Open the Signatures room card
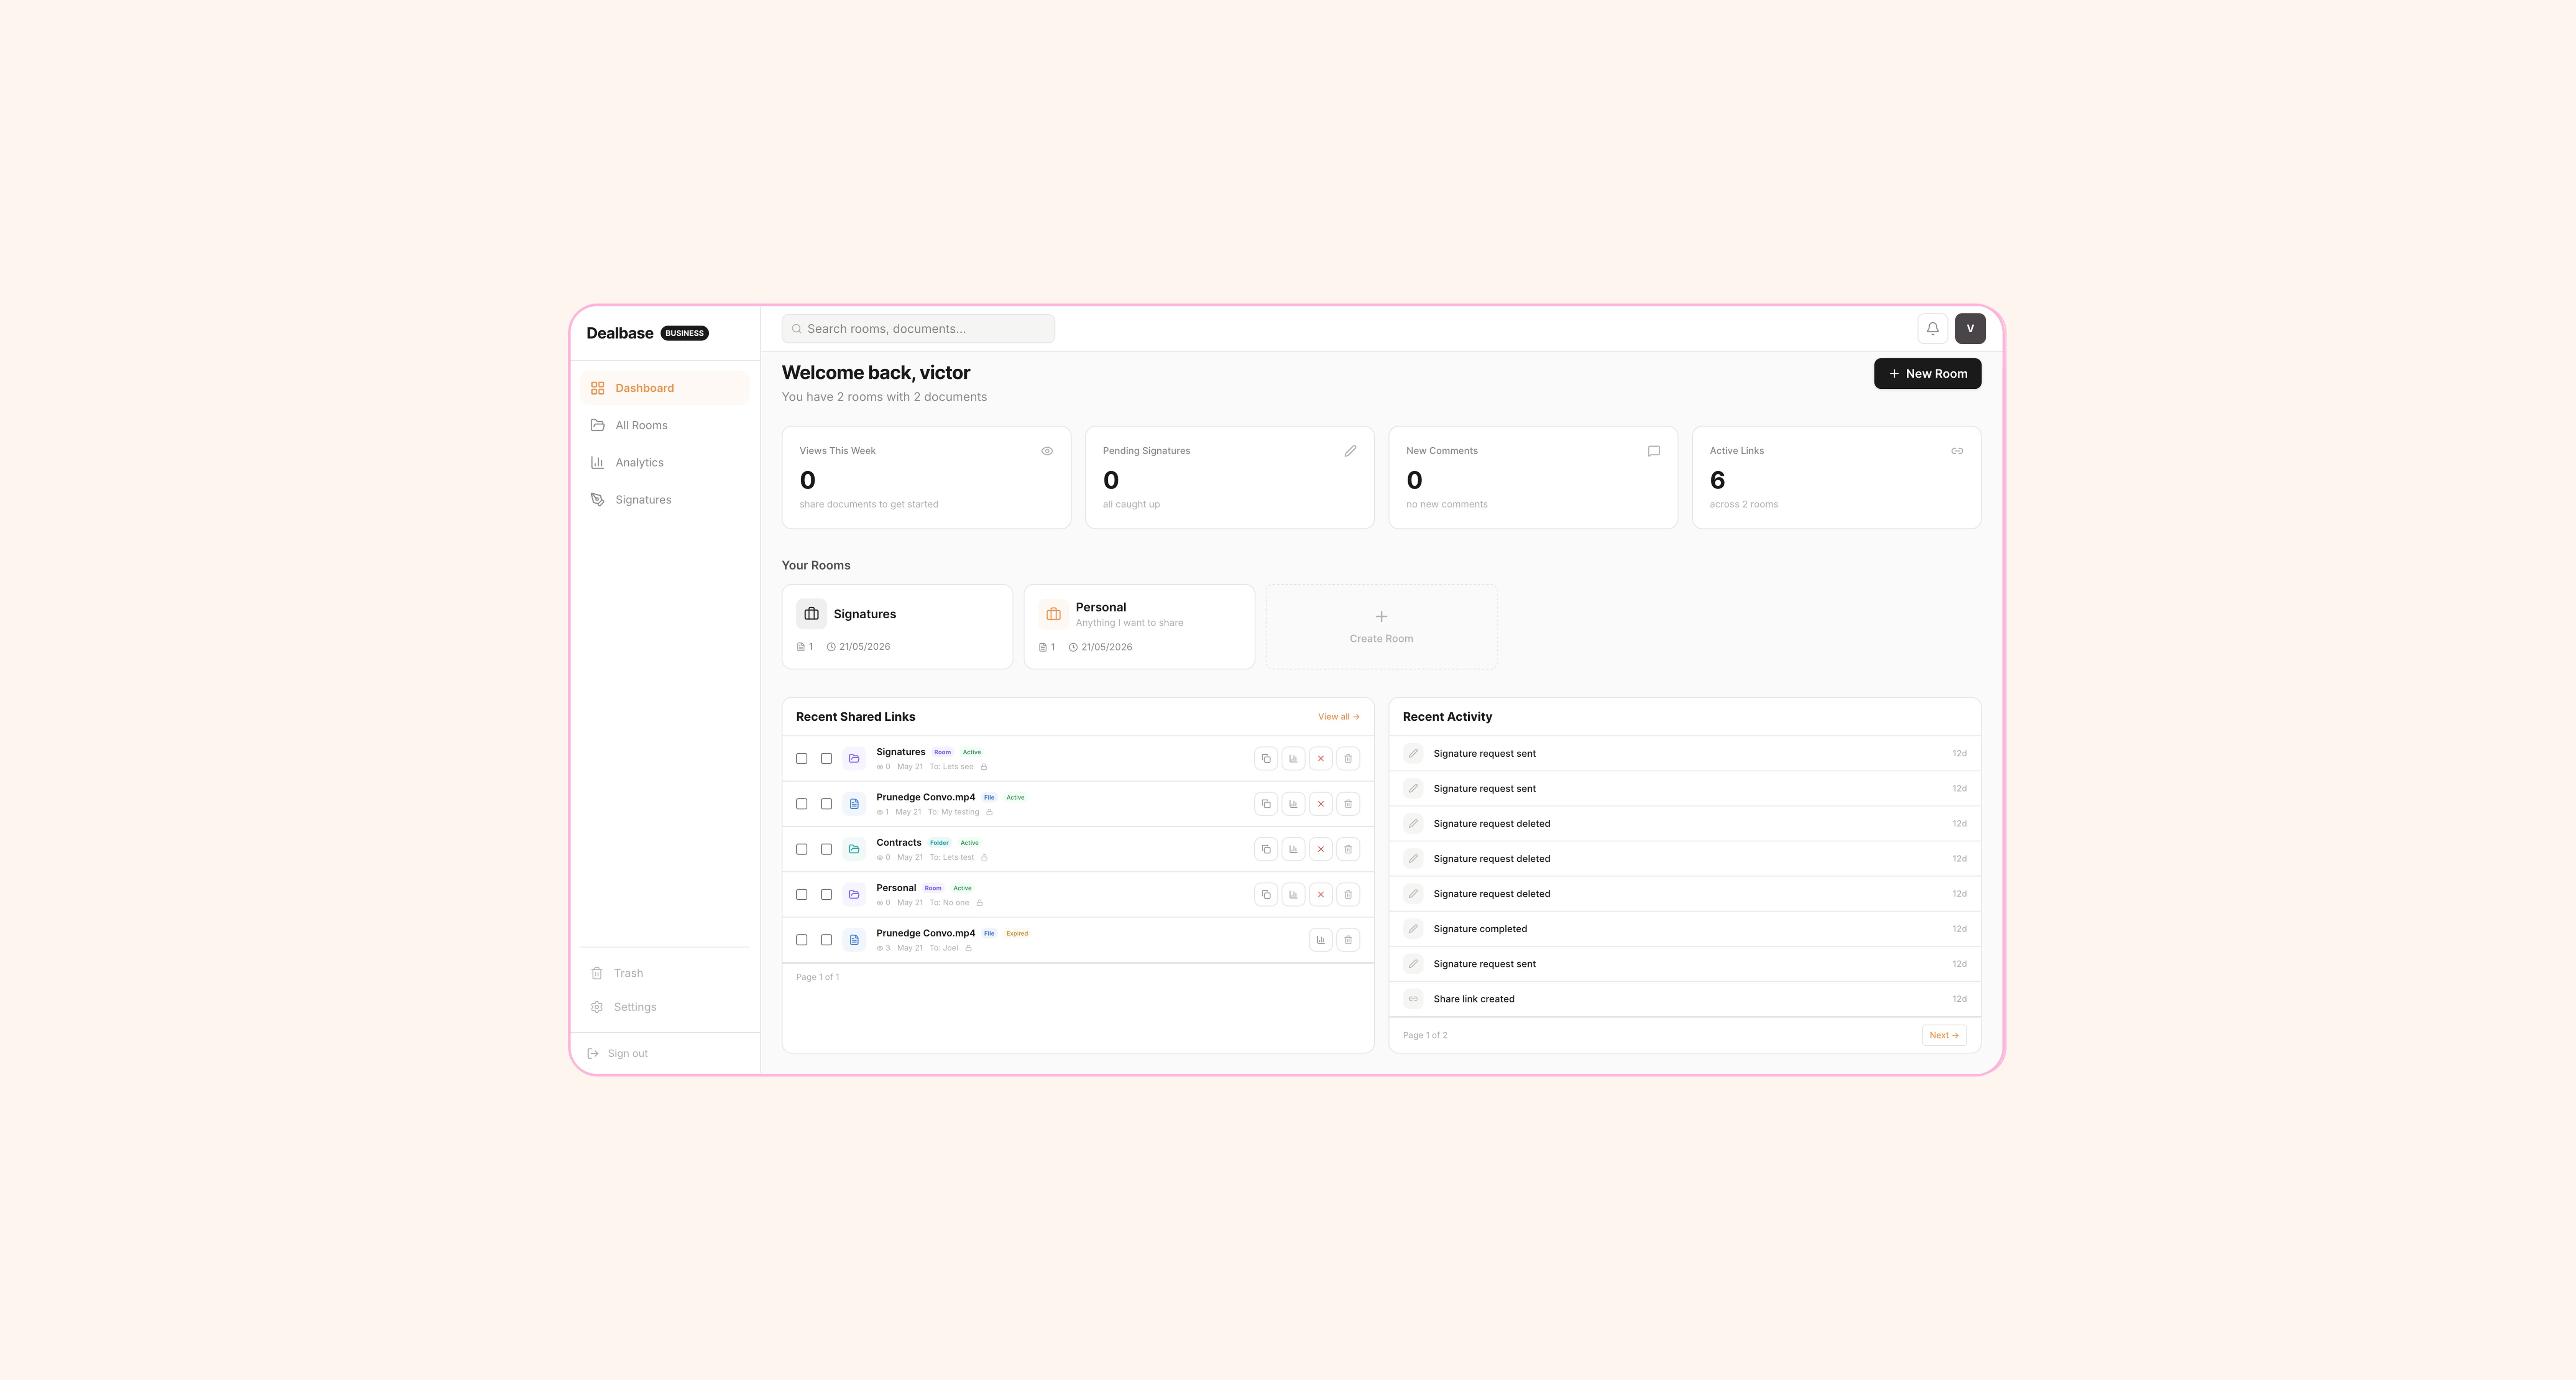 pos(897,627)
